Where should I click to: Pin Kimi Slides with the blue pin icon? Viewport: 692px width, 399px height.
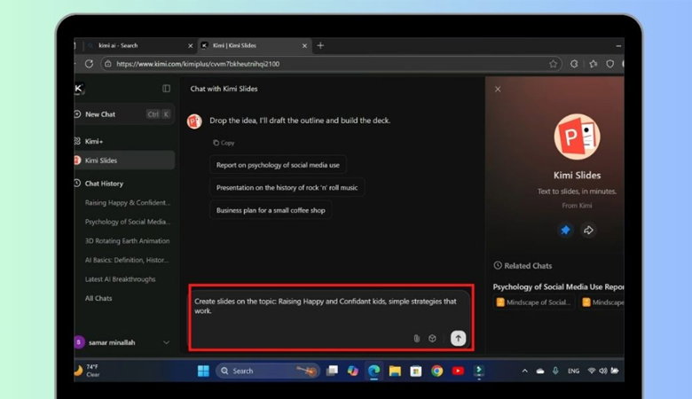pos(565,231)
